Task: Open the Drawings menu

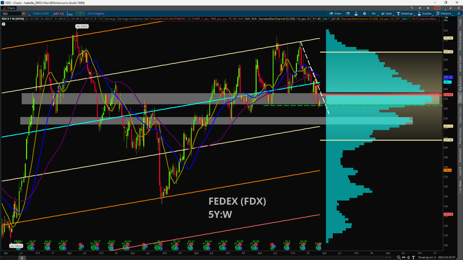Action: pyautogui.click(x=405, y=13)
